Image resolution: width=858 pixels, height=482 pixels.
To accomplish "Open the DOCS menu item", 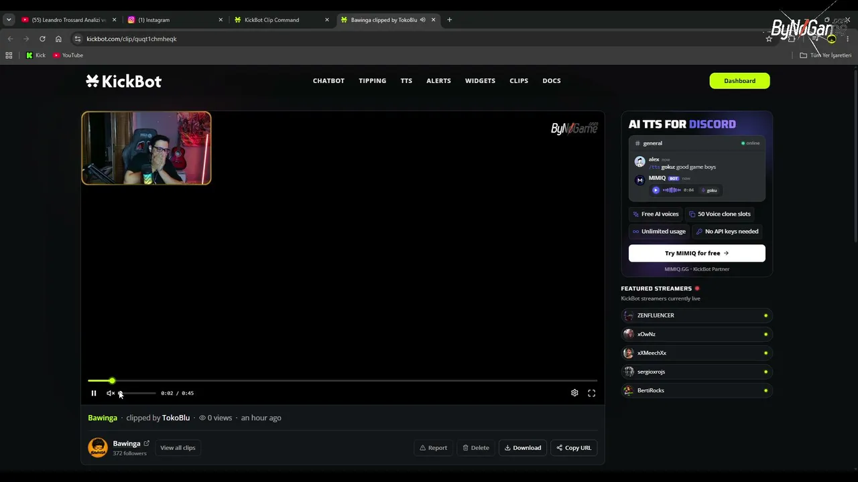I will click(x=552, y=81).
